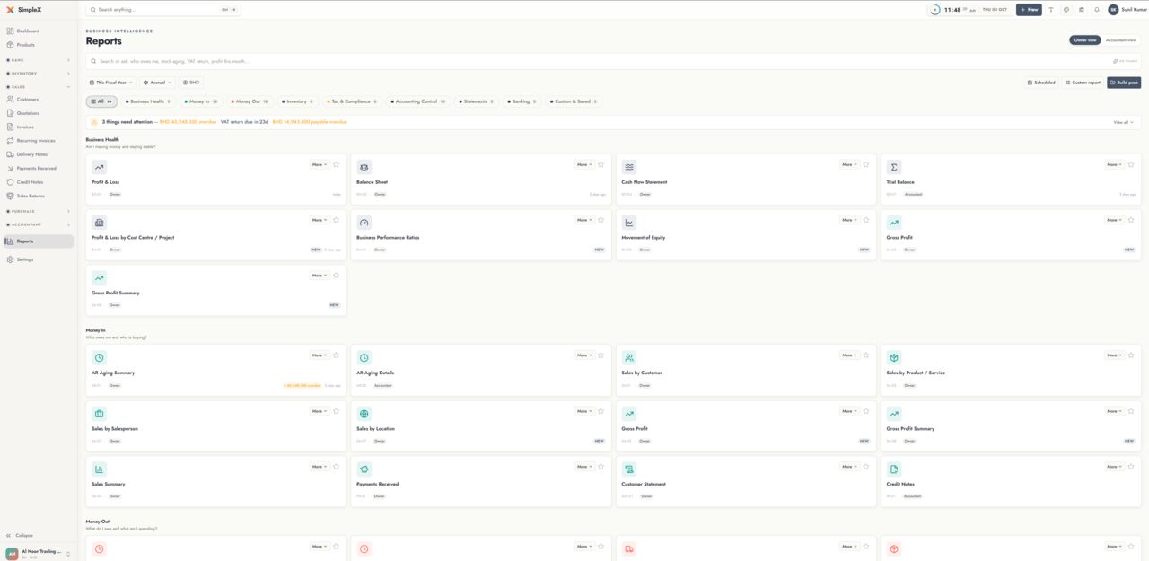1149x561 pixels.
Task: Star the Balance Sheet report
Action: (x=601, y=164)
